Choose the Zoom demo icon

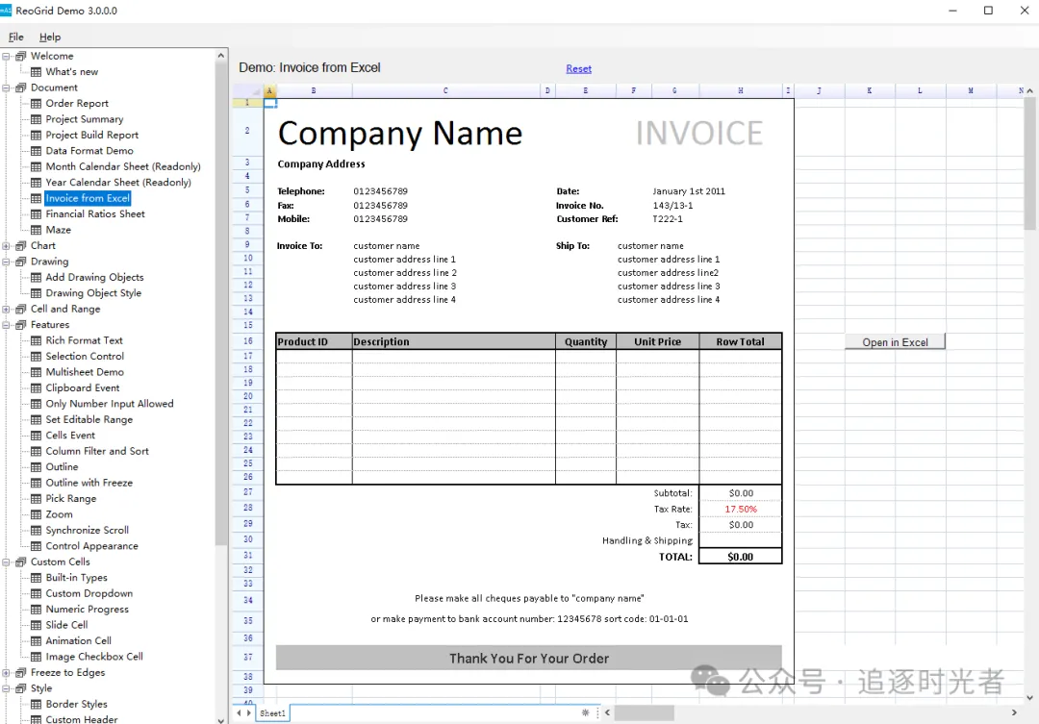pyautogui.click(x=37, y=514)
